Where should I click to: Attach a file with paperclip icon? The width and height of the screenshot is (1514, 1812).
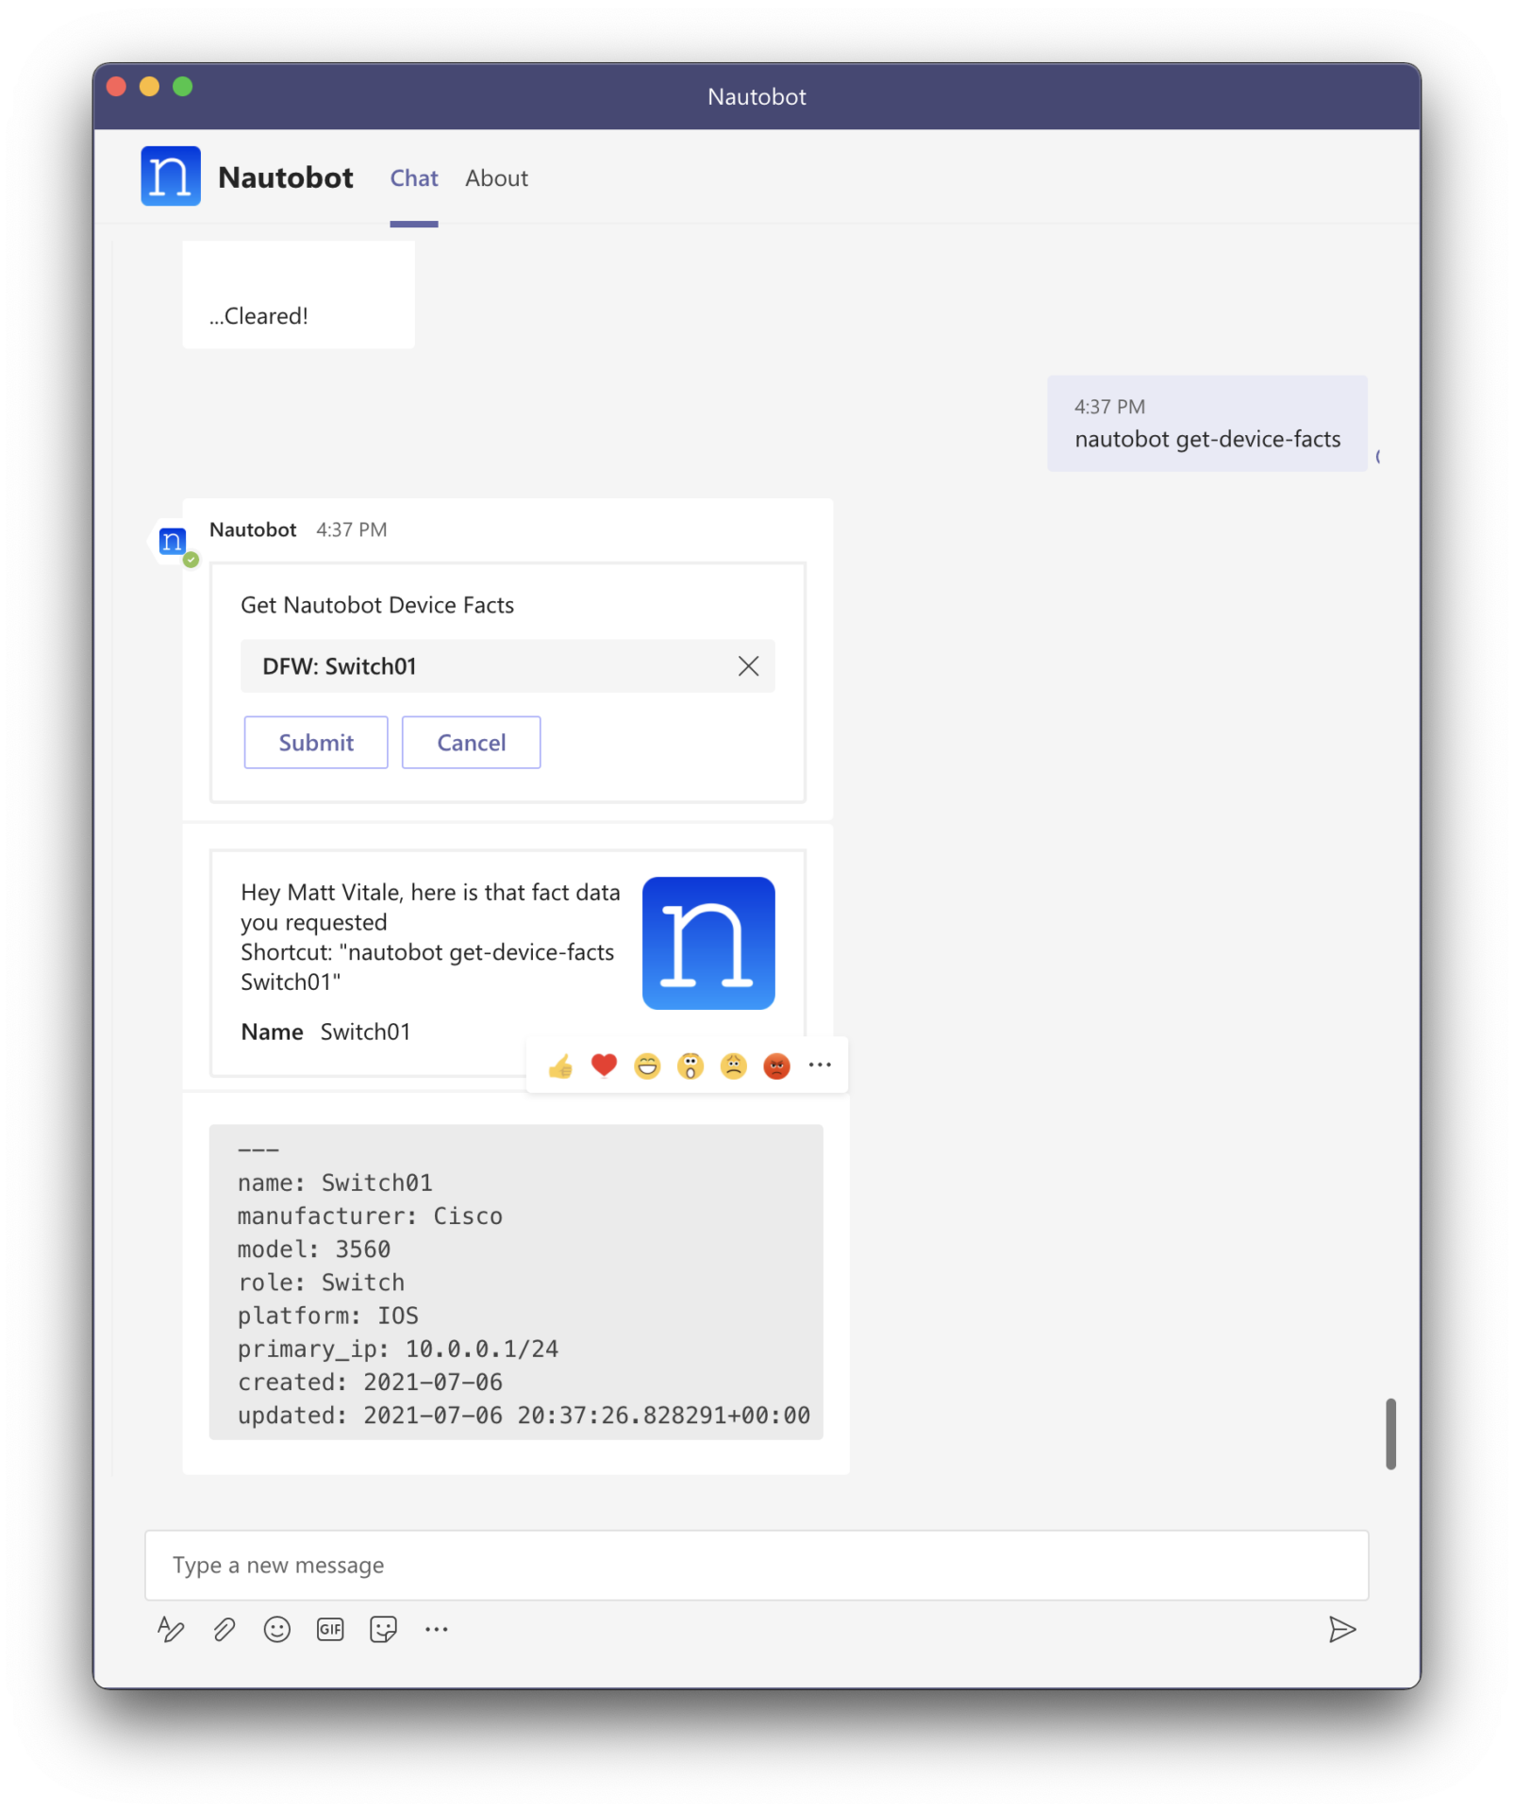pos(224,1630)
